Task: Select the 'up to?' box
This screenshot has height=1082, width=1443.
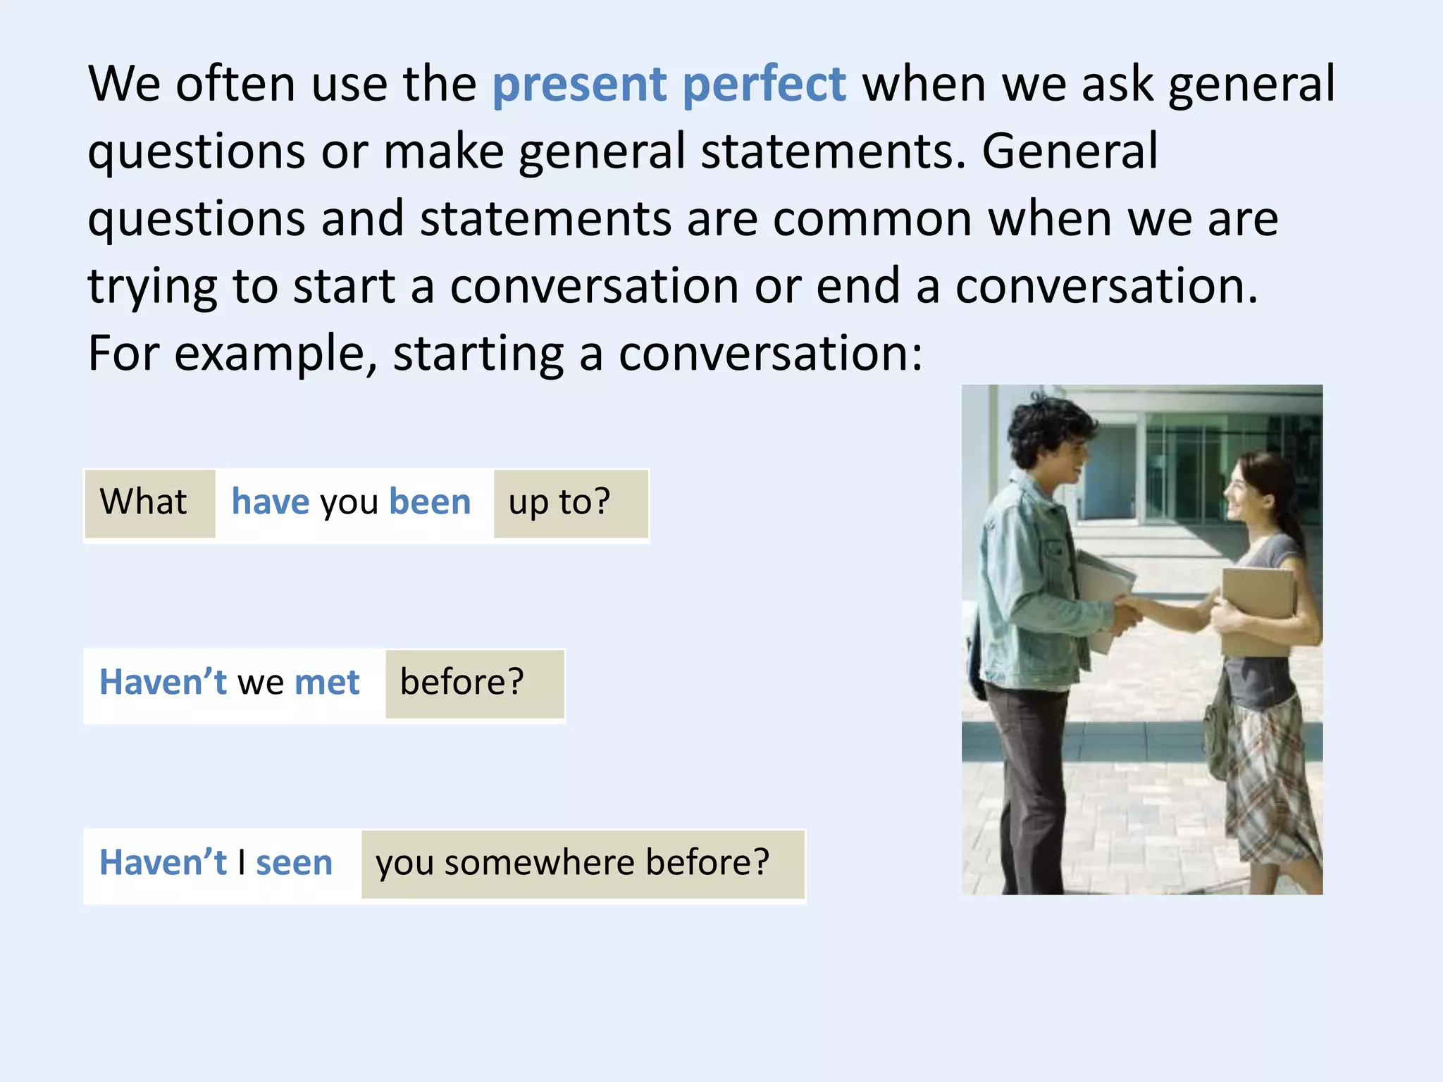Action: [x=570, y=503]
